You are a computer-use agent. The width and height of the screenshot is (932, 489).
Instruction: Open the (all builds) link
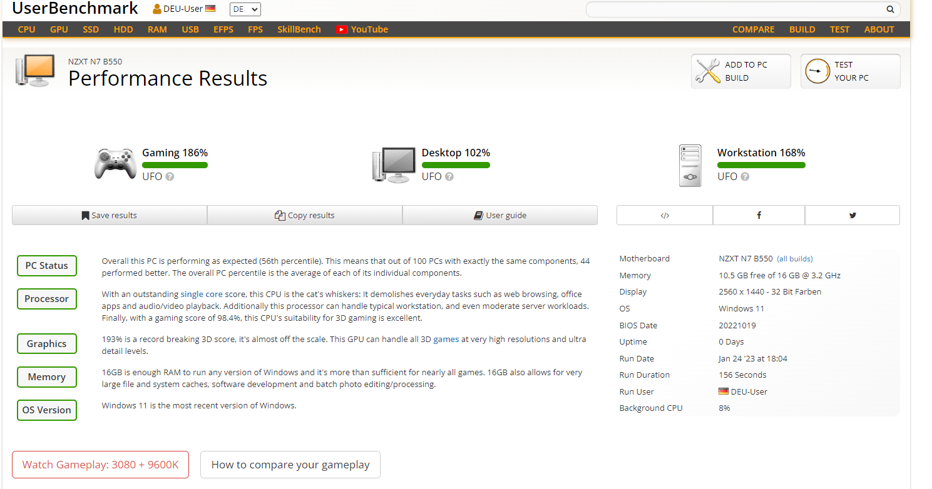[795, 259]
